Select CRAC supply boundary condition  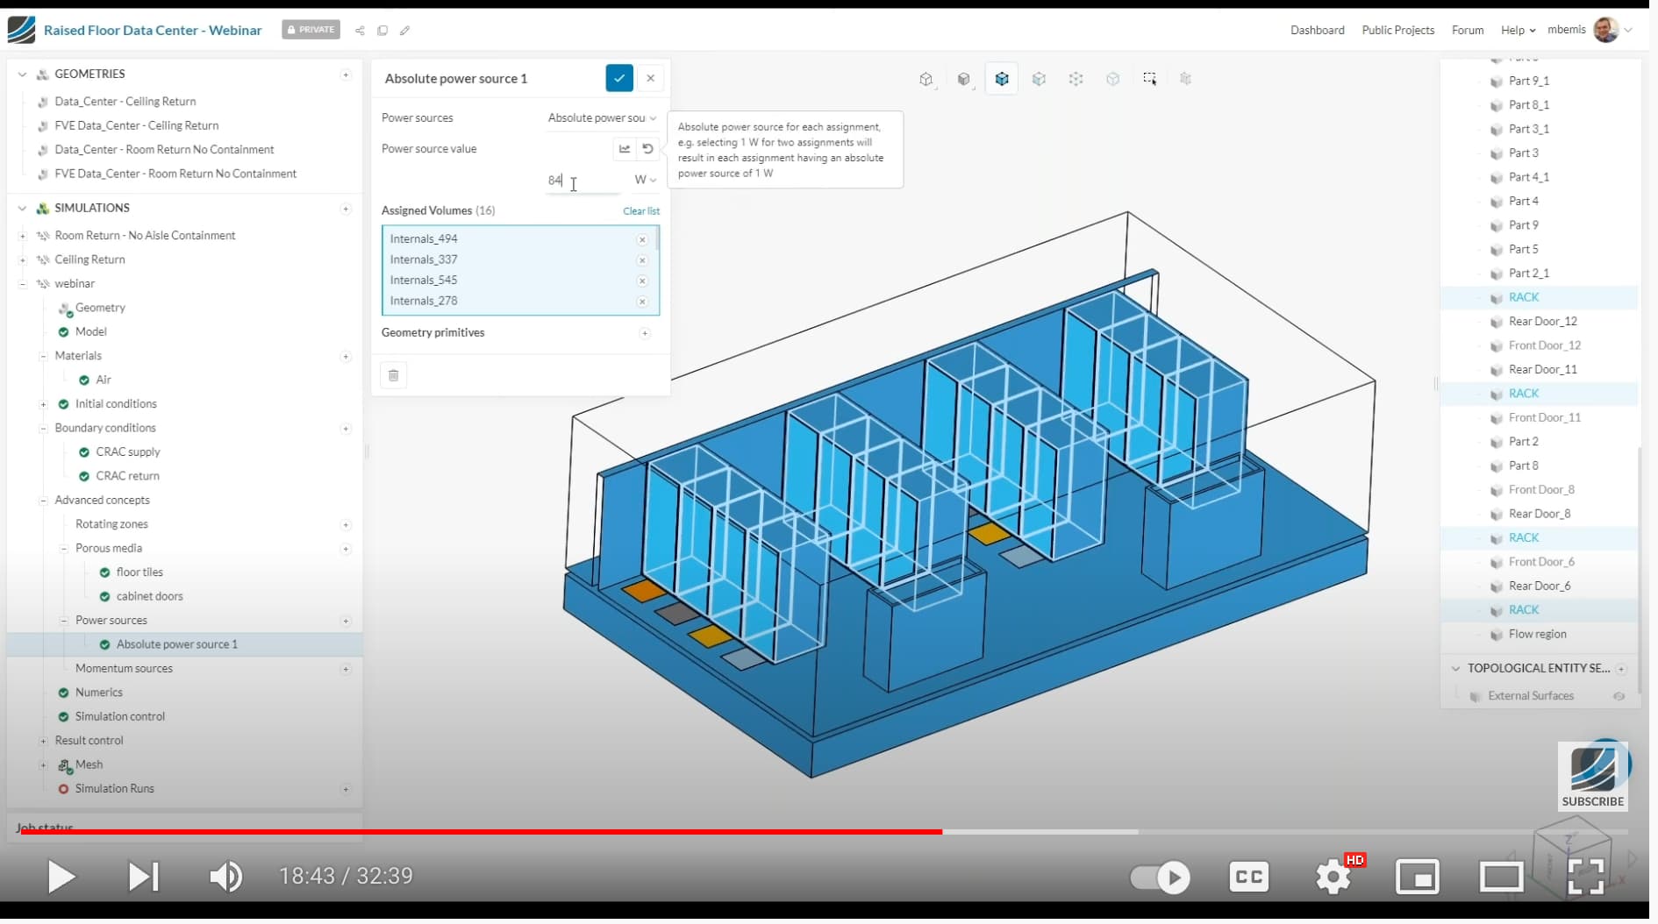(x=128, y=452)
